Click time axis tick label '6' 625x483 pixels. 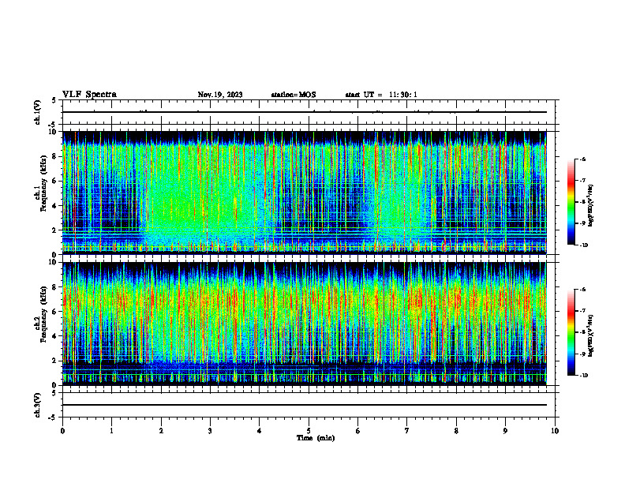(x=358, y=431)
